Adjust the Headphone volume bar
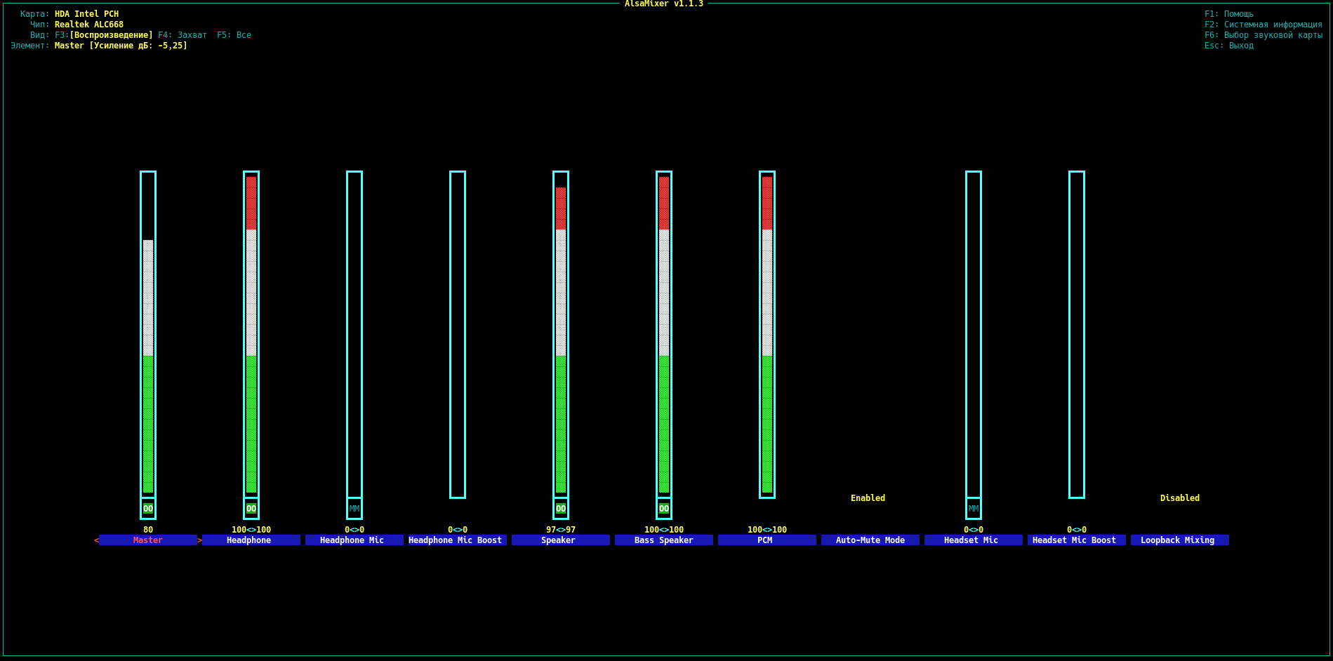Screen dimensions: 1333x661 click(x=251, y=335)
